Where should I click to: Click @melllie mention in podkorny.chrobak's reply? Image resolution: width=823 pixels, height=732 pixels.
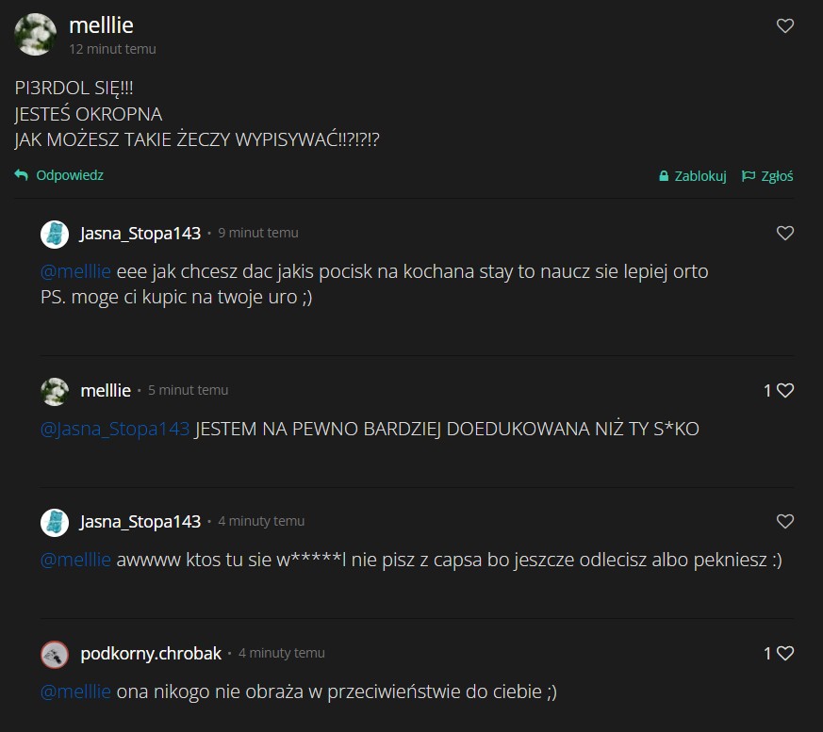[75, 691]
